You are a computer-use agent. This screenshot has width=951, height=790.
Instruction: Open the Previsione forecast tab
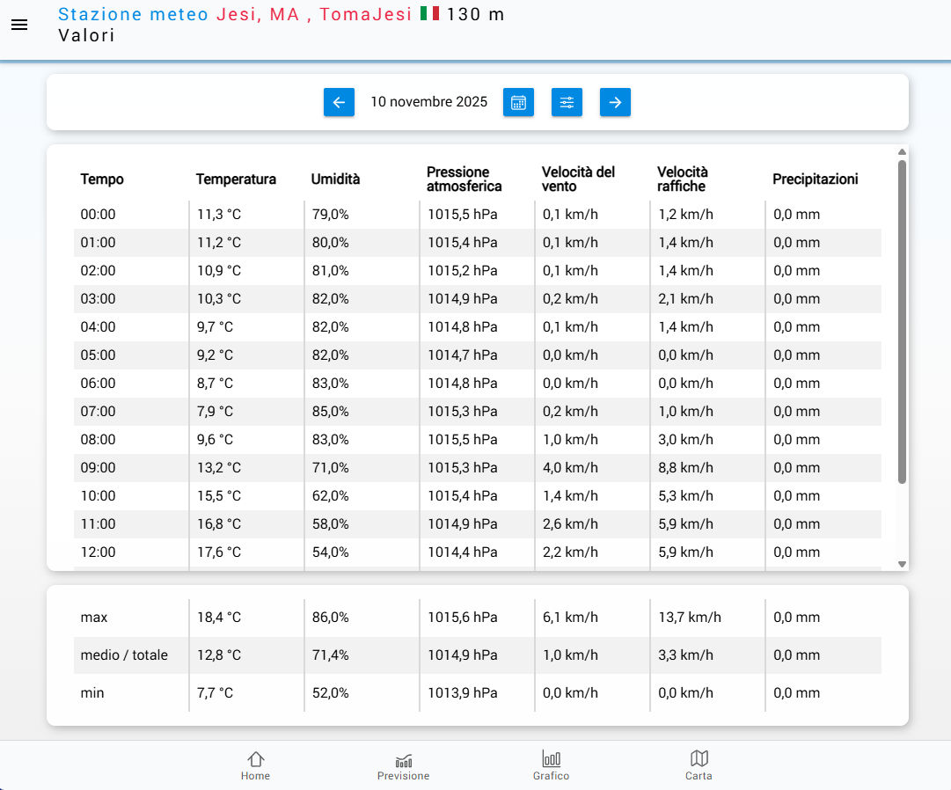403,764
